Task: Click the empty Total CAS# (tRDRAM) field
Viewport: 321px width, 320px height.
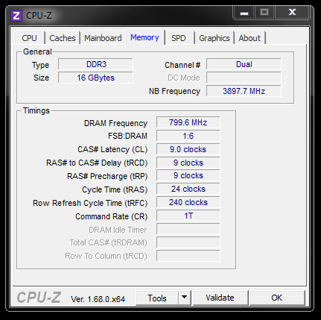Action: (x=188, y=242)
